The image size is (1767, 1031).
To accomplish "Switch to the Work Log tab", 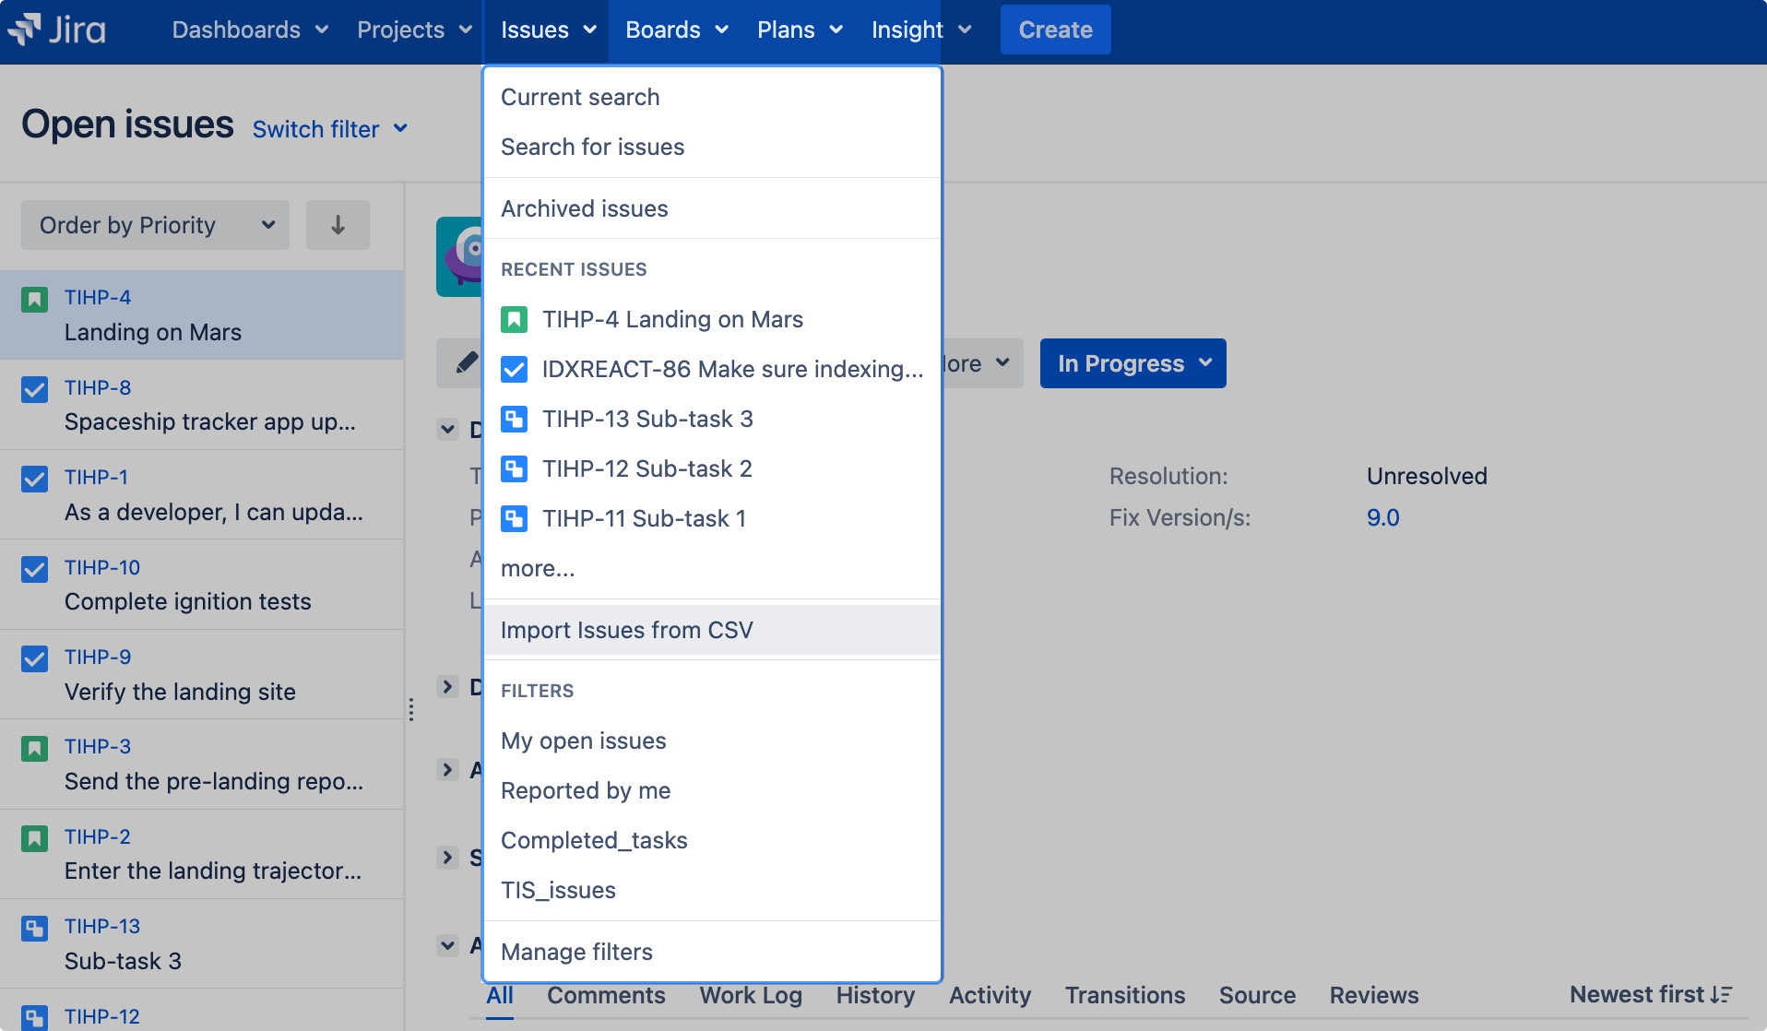I will coord(751,995).
